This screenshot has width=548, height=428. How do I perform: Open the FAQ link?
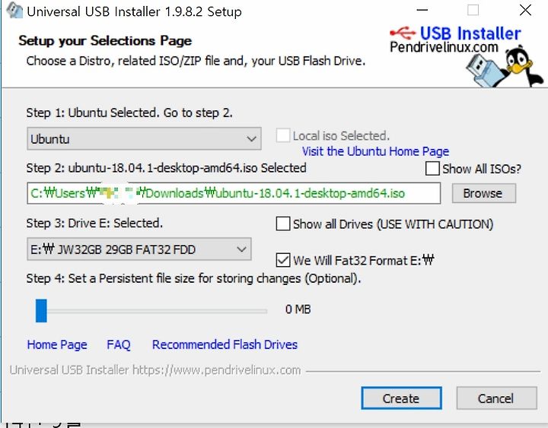point(119,344)
